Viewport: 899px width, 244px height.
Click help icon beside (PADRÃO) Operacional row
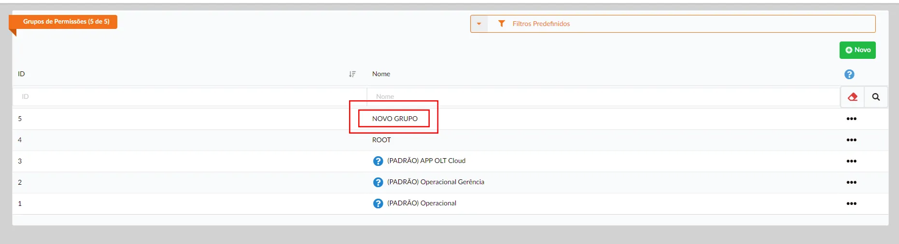coord(378,203)
